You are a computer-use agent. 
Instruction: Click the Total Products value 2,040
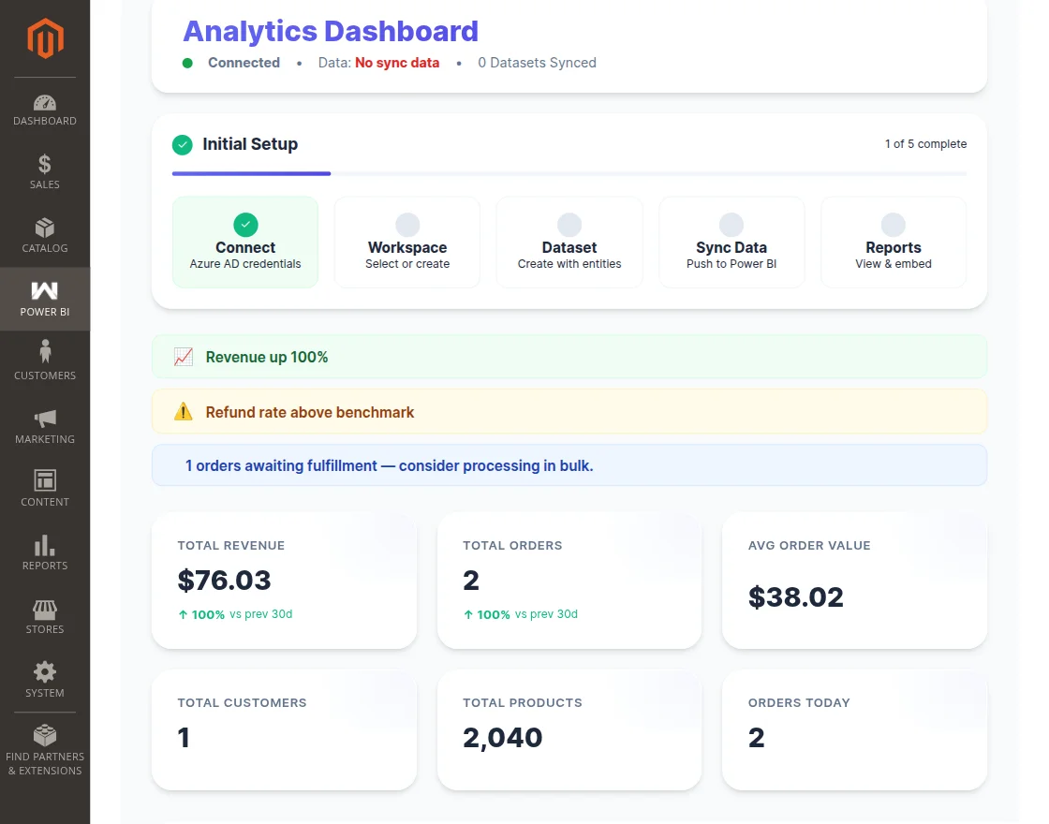point(502,739)
